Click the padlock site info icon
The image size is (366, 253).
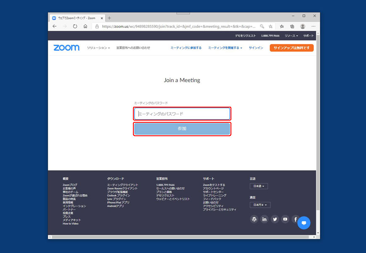coord(97,27)
